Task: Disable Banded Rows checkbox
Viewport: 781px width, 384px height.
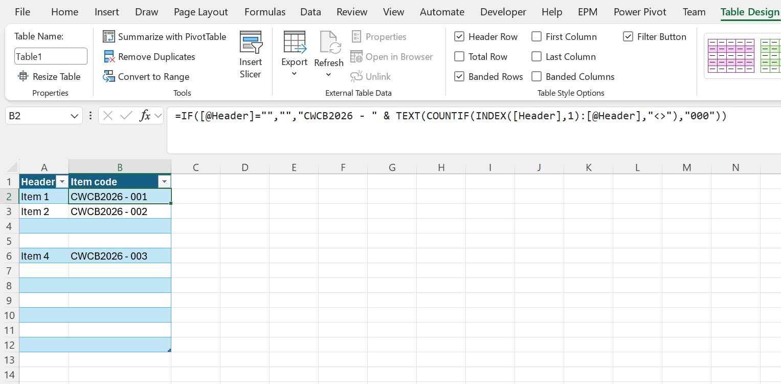Action: 459,76
